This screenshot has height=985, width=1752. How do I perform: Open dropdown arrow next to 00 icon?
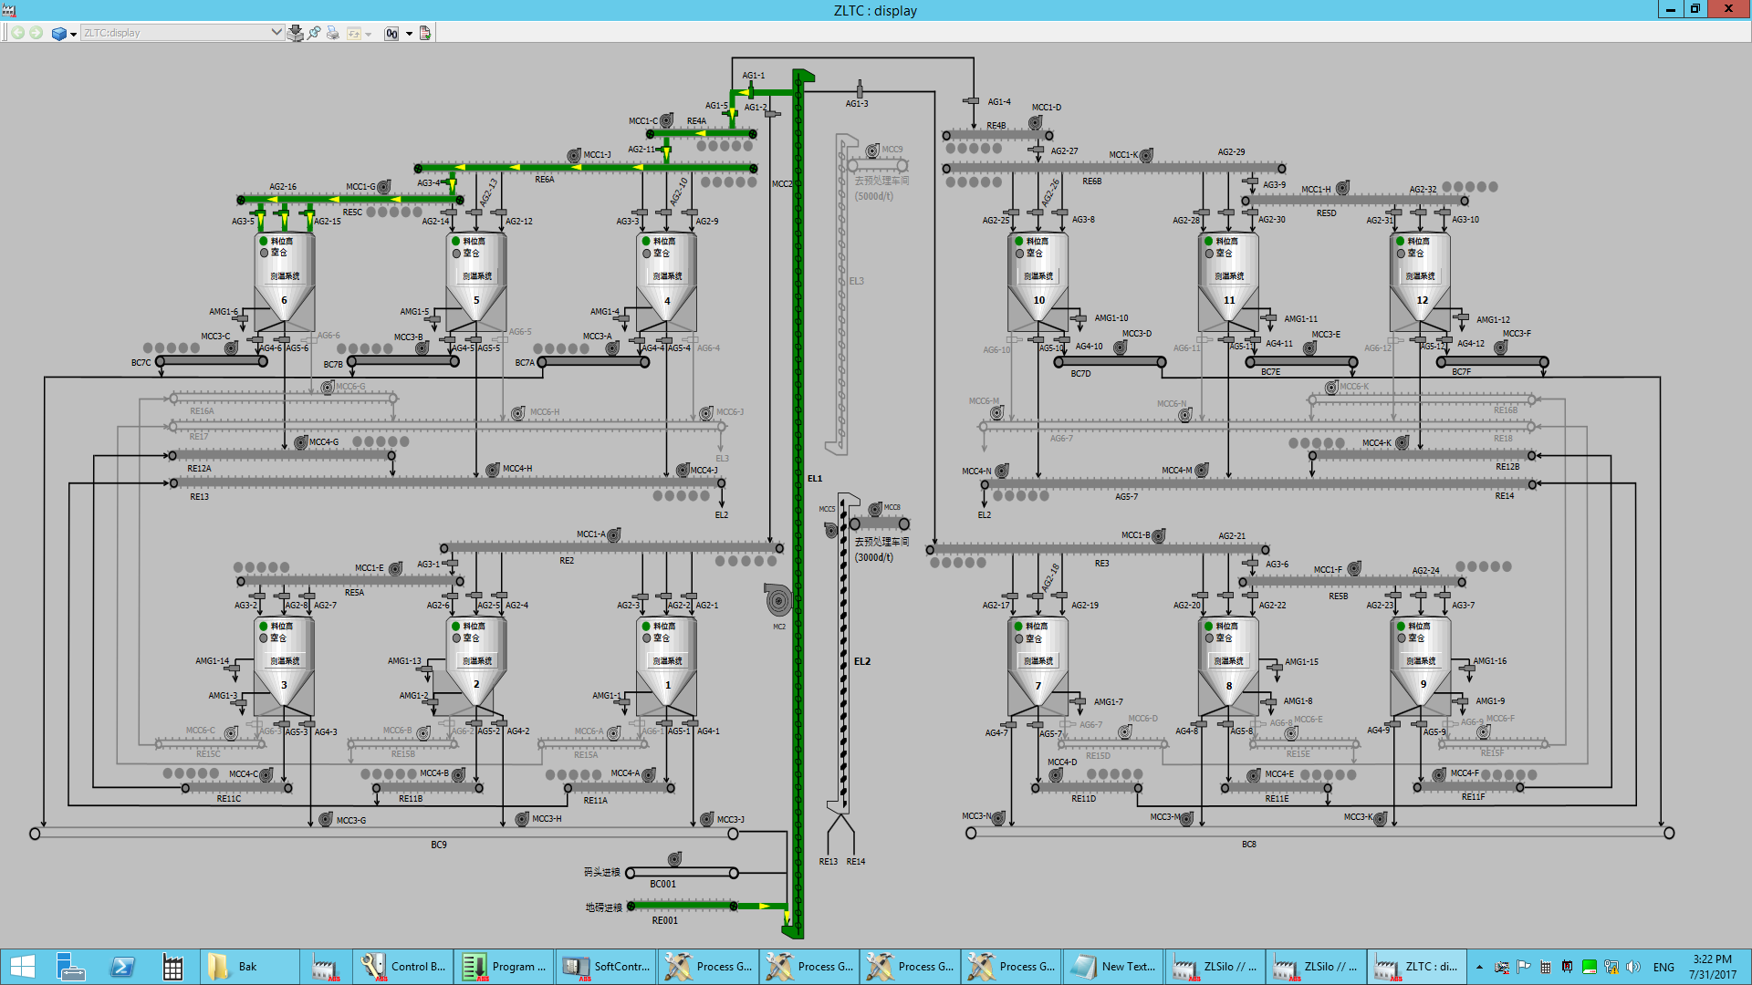pyautogui.click(x=409, y=34)
